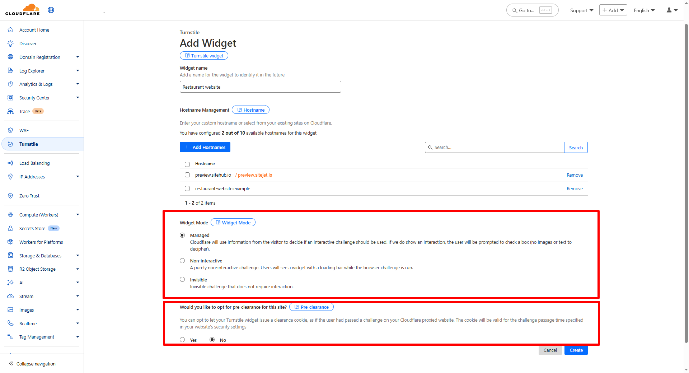Open the Discover sidebar item
Image resolution: width=689 pixels, height=373 pixels.
(28, 43)
